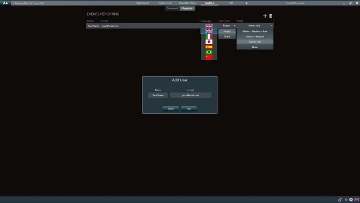Choose the Chinese flag language
The image size is (360, 203).
[209, 57]
